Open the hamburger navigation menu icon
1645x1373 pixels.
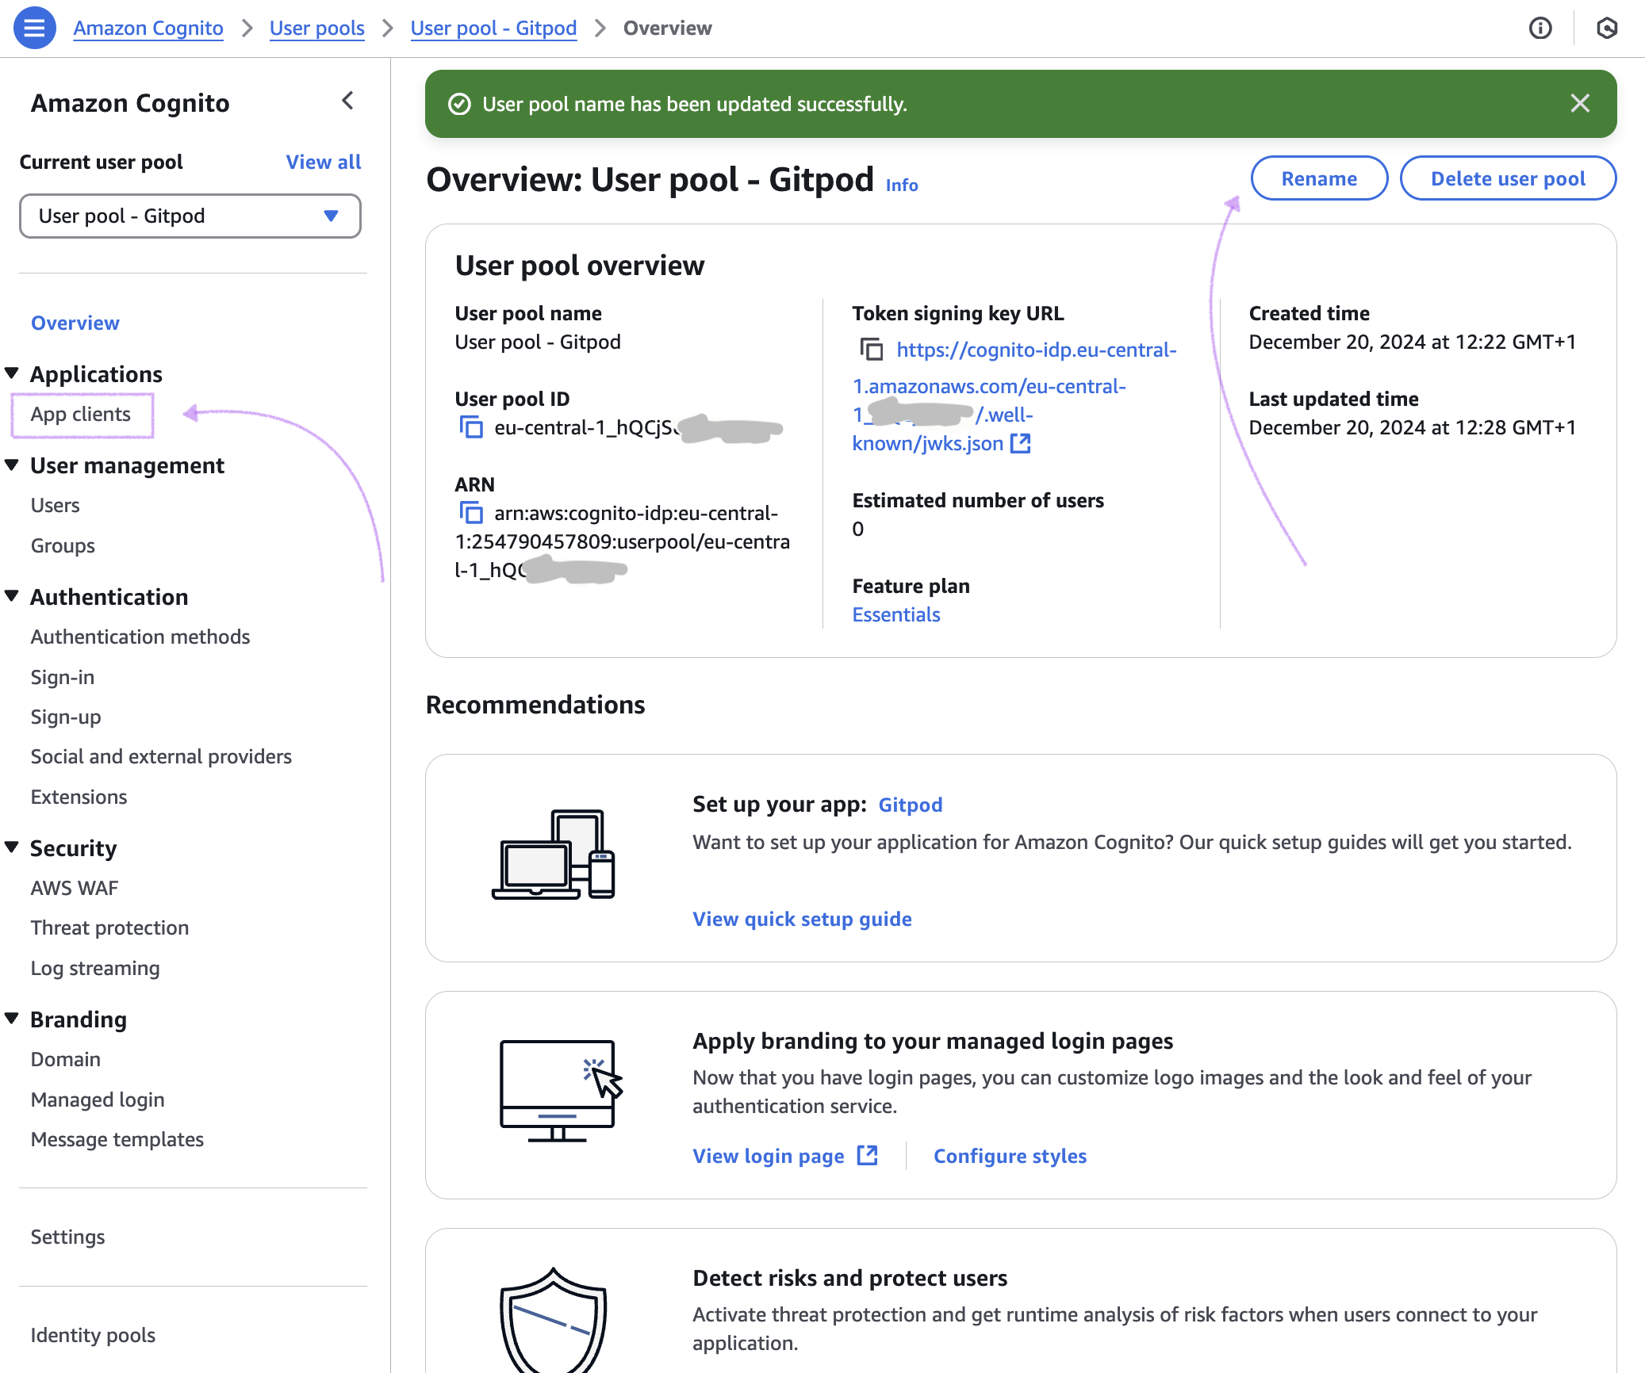(34, 28)
